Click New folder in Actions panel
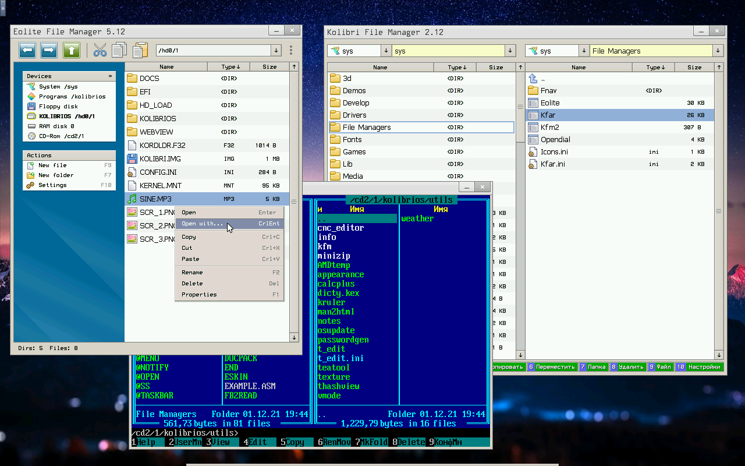This screenshot has width=745, height=466. click(56, 175)
